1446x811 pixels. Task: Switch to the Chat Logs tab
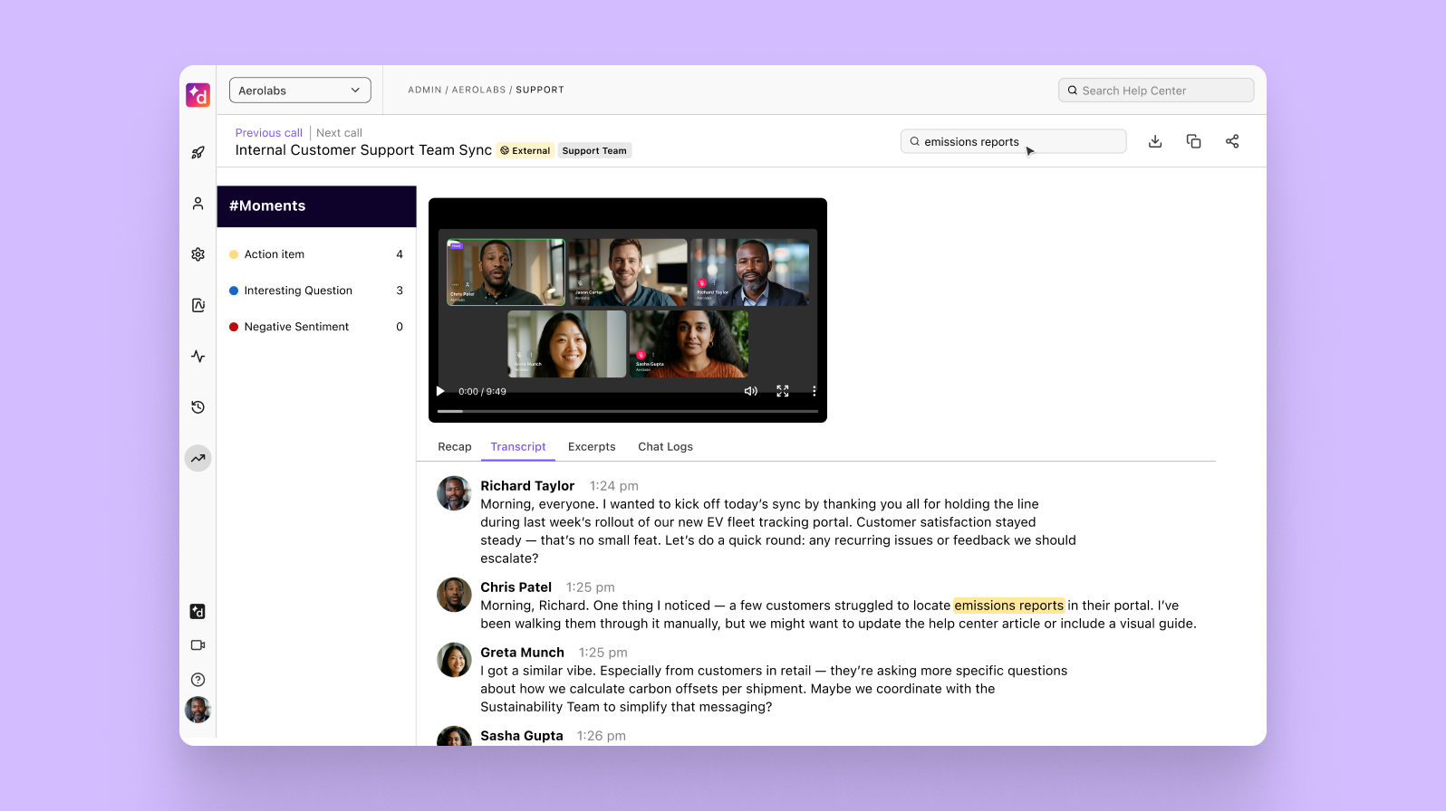pos(665,447)
